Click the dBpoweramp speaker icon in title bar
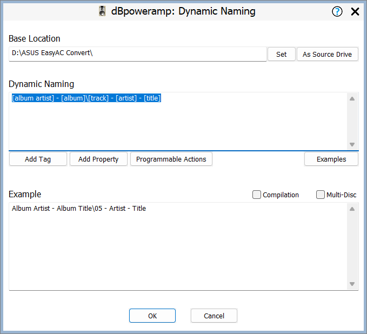 pyautogui.click(x=102, y=11)
